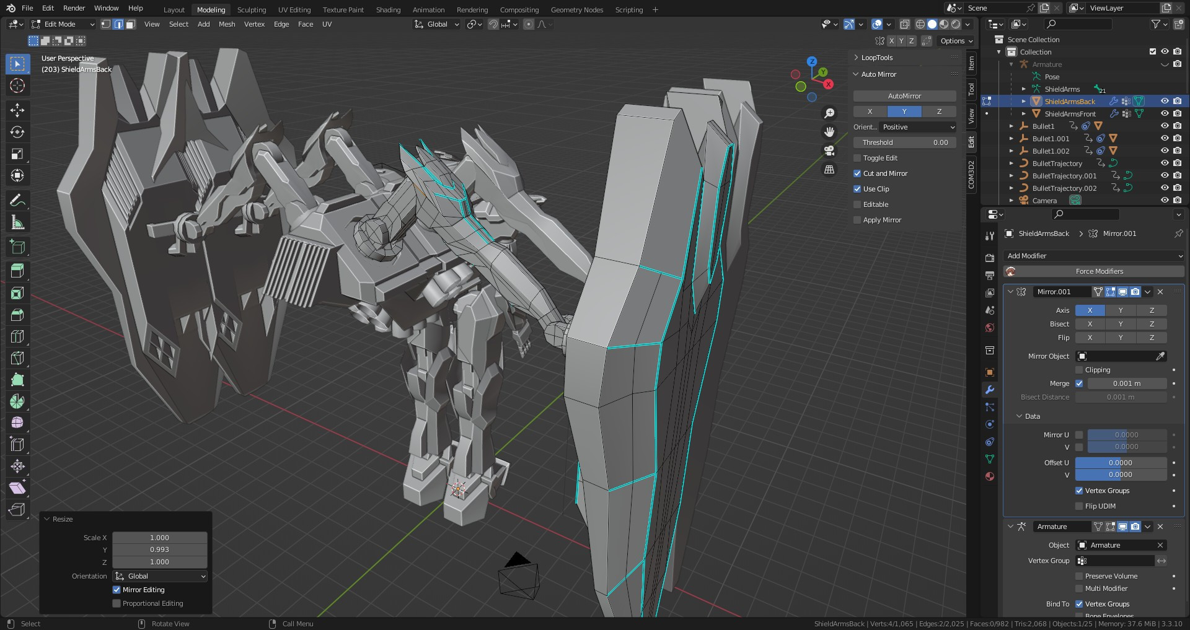The height and width of the screenshot is (630, 1190).
Task: Select the Inset Faces tool
Action: click(17, 292)
